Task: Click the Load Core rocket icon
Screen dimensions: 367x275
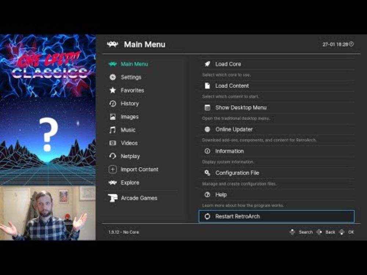Action: coord(207,64)
